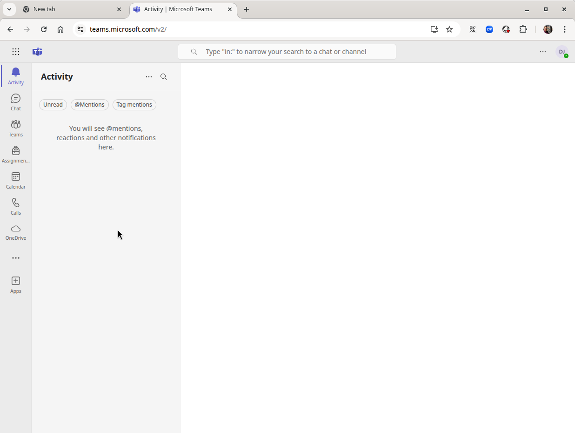This screenshot has width=575, height=433.
Task: Toggle the Tag mentions filter
Action: tap(134, 105)
